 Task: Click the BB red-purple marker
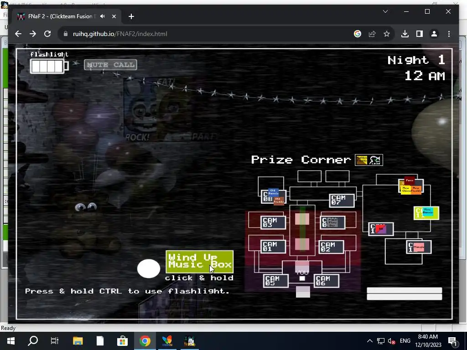[x=381, y=229]
